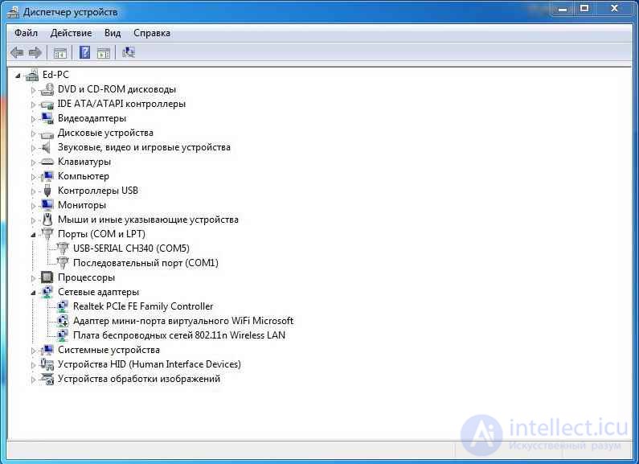The height and width of the screenshot is (464, 639).
Task: Click the USB-SERIAL CH340 port icon
Action: (63, 248)
